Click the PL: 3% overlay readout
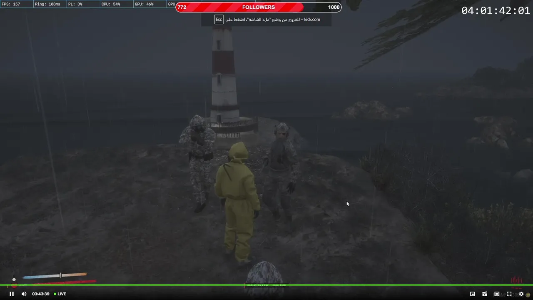 click(x=75, y=4)
